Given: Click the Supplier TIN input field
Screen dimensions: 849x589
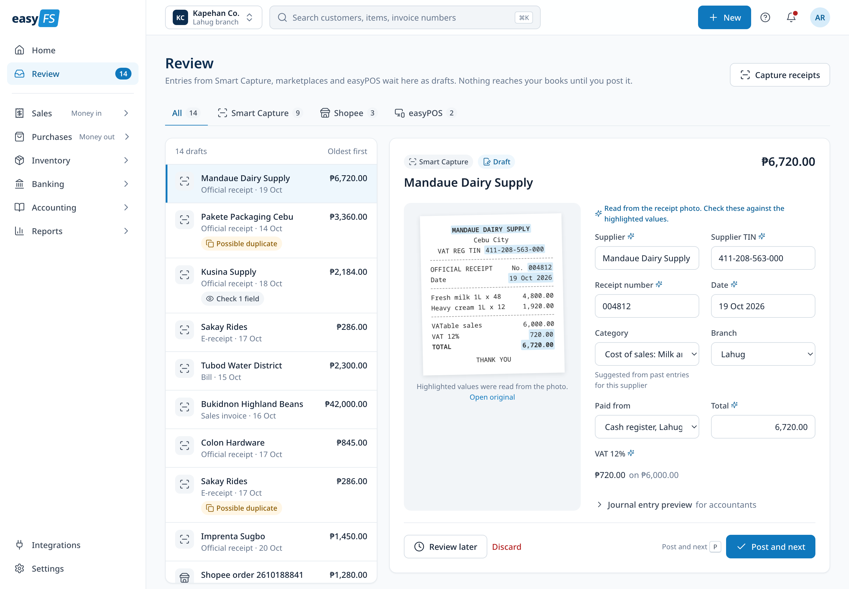Looking at the screenshot, I should coord(763,258).
